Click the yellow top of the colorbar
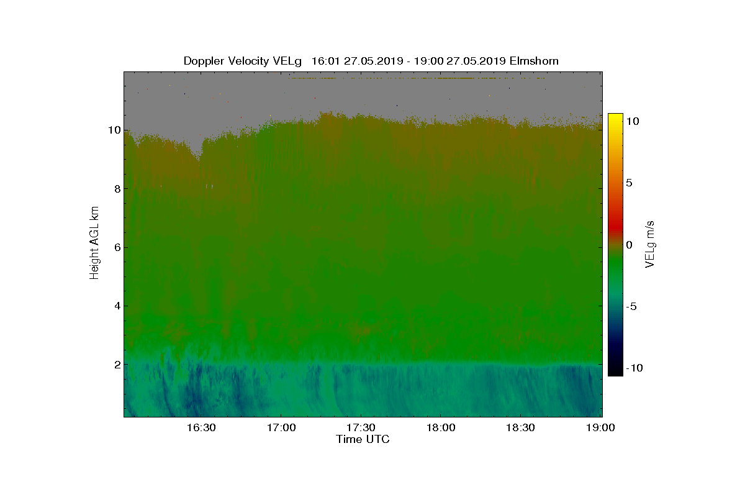The image size is (745, 497). (x=615, y=119)
